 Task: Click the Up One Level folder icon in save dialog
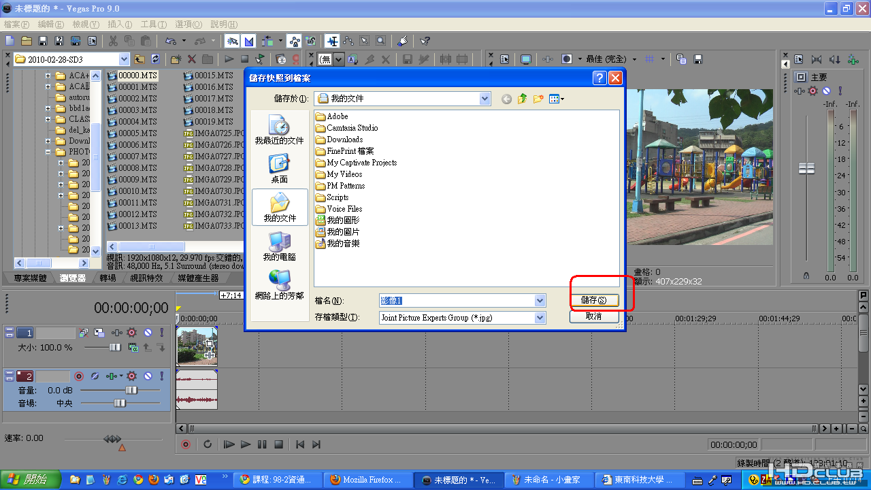(x=523, y=99)
